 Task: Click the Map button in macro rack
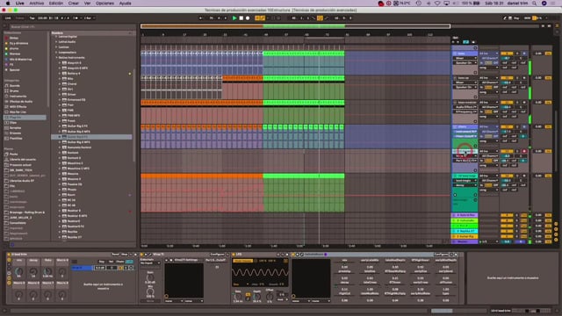pos(125,255)
